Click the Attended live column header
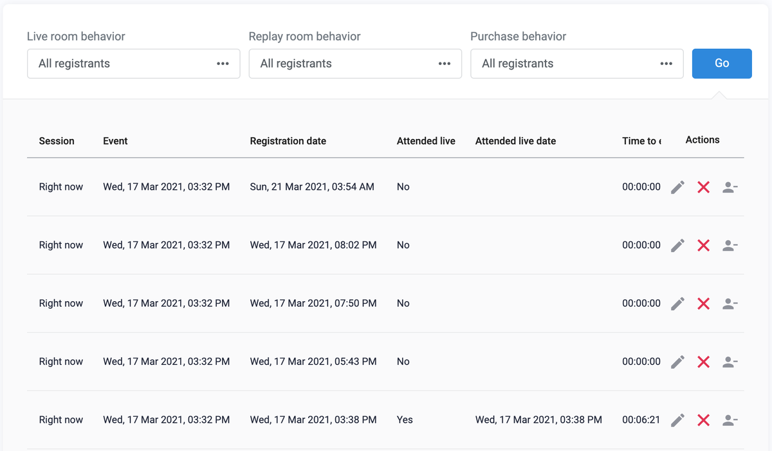Viewport: 772px width, 451px height. 426,141
